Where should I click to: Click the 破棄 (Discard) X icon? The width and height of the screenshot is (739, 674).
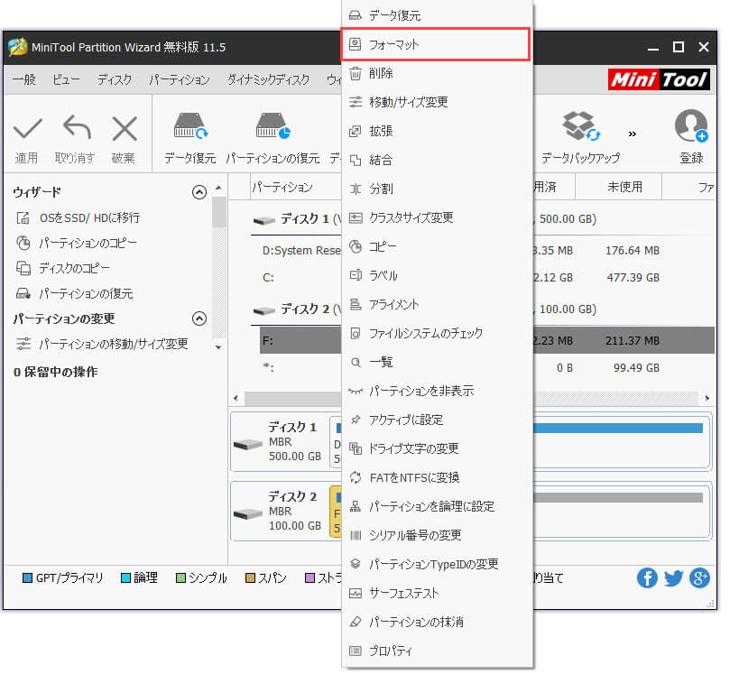click(x=124, y=130)
